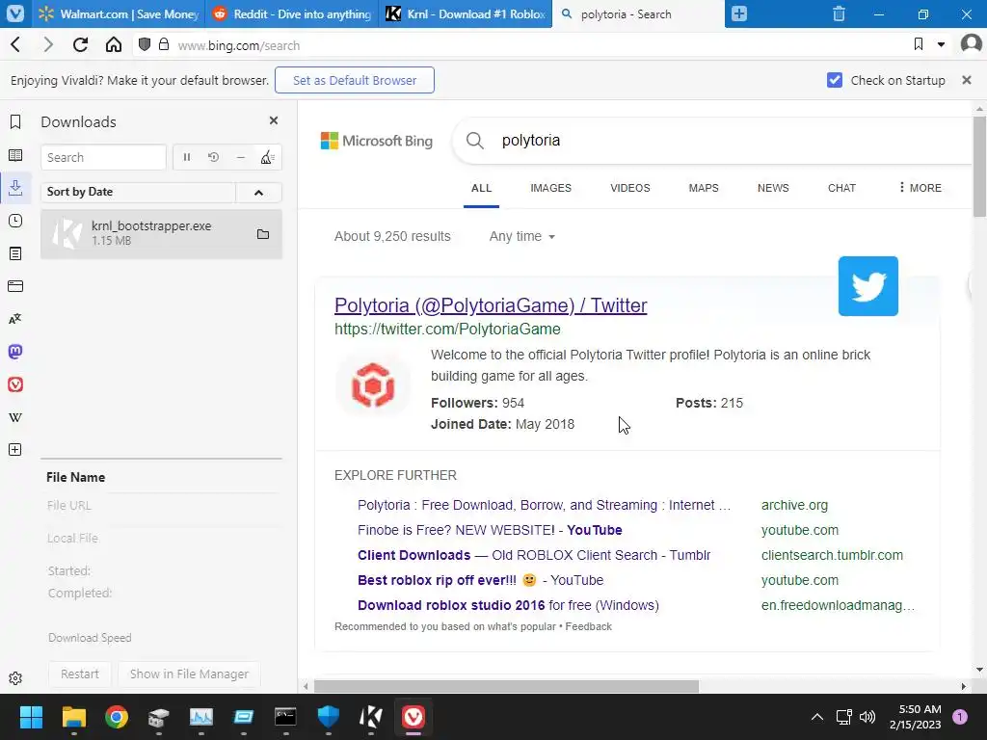The image size is (987, 740).
Task: Select the CHAT search tab
Action: click(841, 188)
